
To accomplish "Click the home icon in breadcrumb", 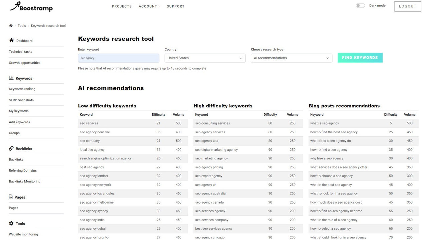I will [11, 26].
